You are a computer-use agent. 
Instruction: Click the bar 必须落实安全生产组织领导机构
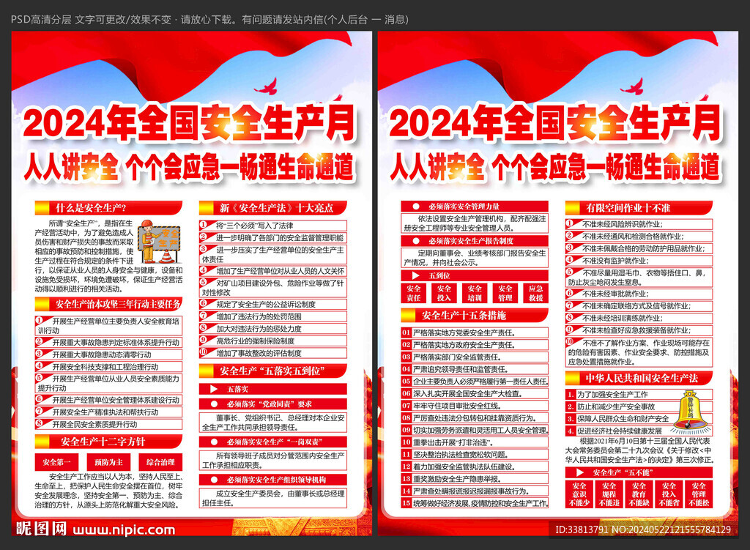[x=272, y=480]
